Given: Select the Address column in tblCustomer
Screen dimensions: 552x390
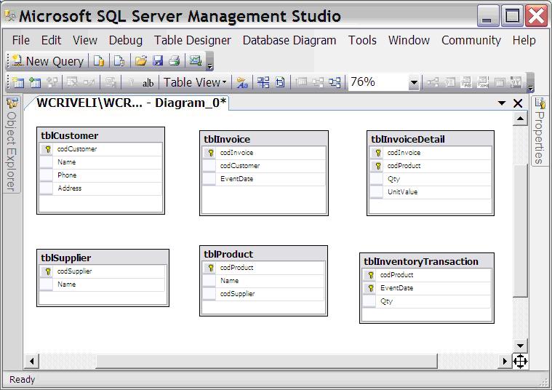Looking at the screenshot, I should (100, 188).
